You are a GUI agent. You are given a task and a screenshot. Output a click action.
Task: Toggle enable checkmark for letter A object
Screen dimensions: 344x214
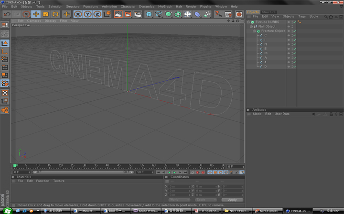click(295, 58)
